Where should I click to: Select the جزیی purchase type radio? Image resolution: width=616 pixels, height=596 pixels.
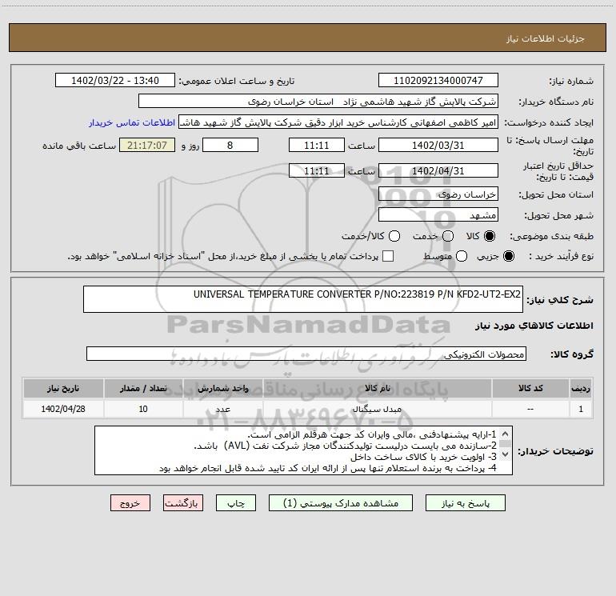tap(508, 256)
